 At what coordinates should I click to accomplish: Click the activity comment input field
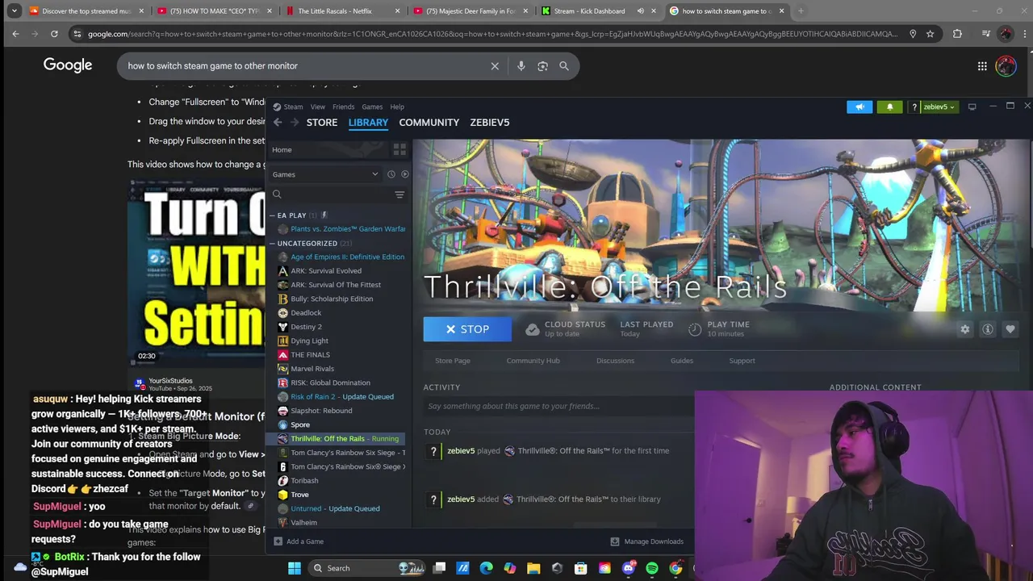click(558, 406)
